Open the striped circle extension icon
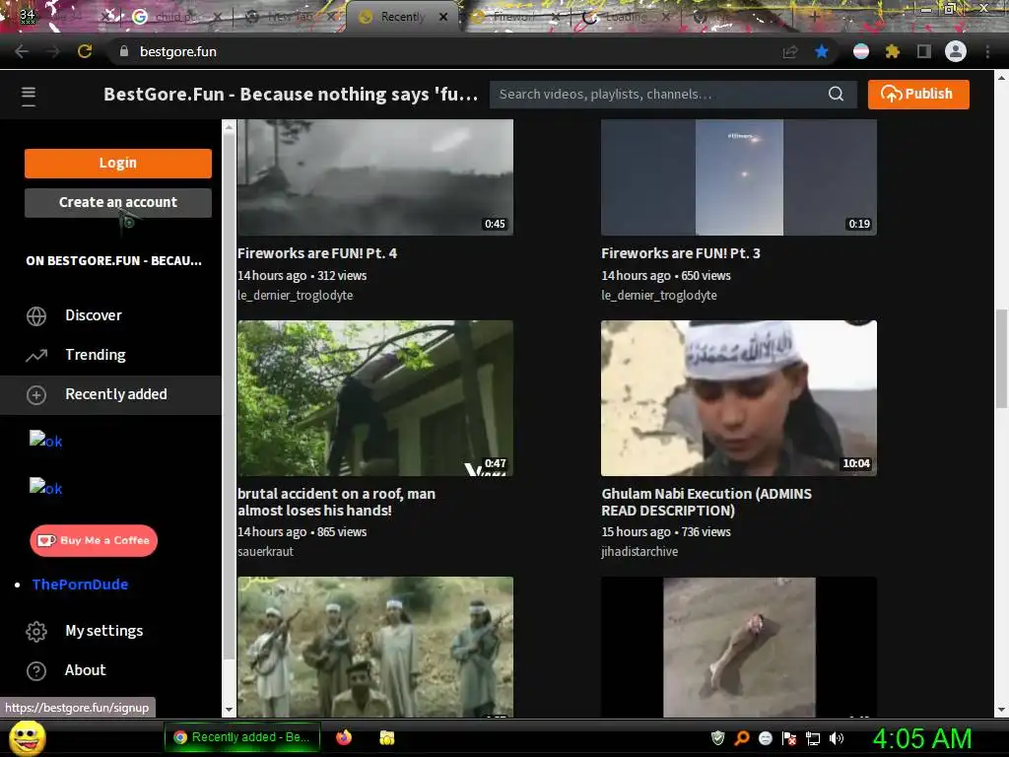1009x757 pixels. pos(861,51)
